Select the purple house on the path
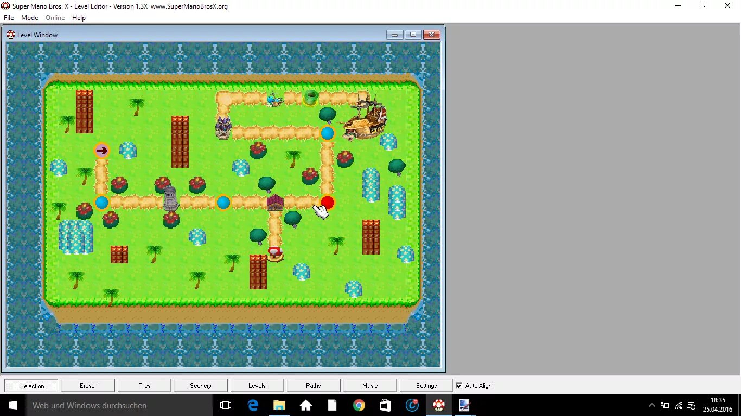The image size is (741, 416). pos(275,203)
